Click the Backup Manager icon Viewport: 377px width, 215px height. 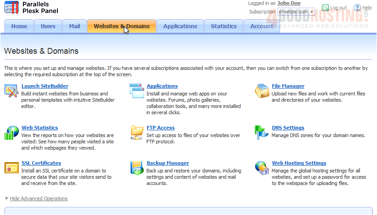(x=136, y=168)
